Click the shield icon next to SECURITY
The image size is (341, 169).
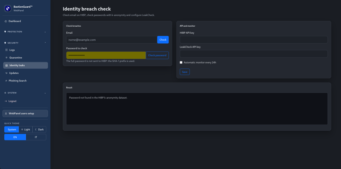pos(5,43)
